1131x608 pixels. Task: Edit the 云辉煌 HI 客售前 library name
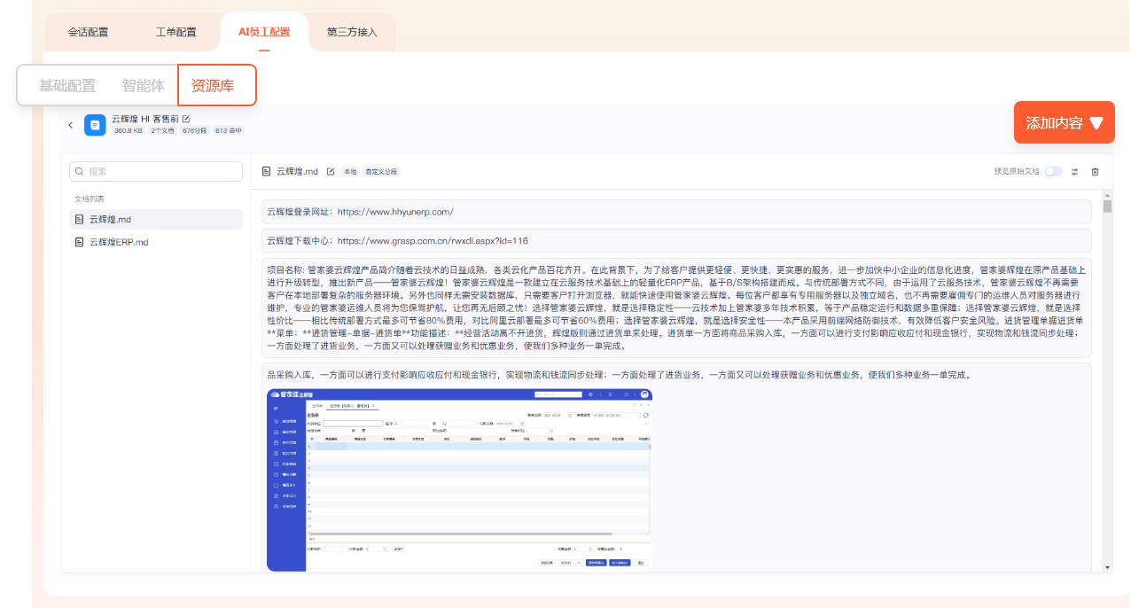[x=186, y=119]
